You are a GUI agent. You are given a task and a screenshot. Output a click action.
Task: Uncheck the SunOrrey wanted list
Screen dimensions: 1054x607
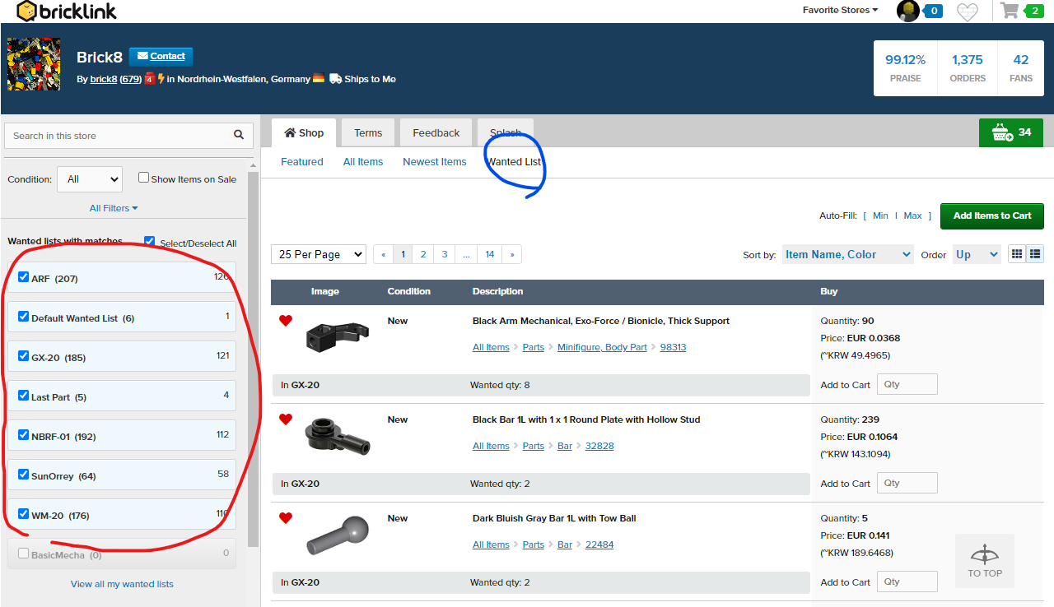(x=24, y=475)
